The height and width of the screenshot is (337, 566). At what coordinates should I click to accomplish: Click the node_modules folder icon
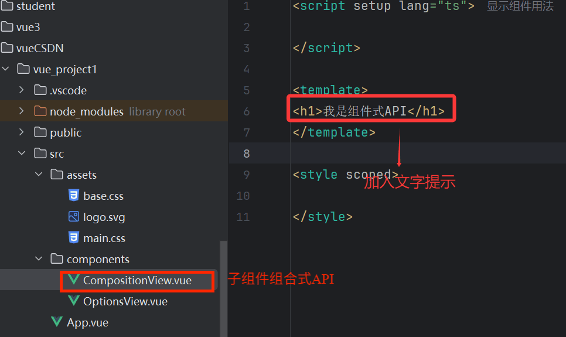click(x=40, y=111)
